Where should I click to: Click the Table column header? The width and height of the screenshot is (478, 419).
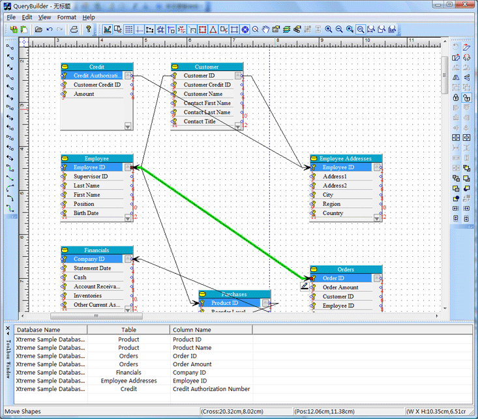tap(128, 330)
